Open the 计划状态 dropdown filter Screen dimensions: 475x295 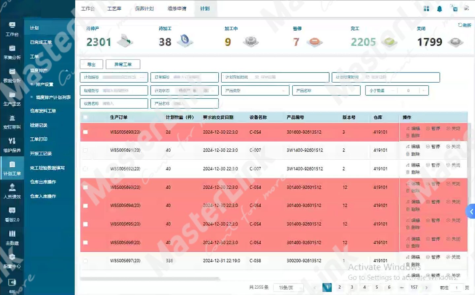pos(185,91)
